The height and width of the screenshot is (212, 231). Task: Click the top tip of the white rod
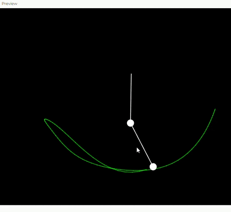131,74
